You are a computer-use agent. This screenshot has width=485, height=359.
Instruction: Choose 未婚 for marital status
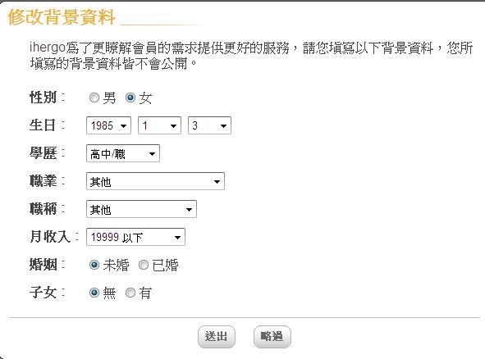point(94,265)
